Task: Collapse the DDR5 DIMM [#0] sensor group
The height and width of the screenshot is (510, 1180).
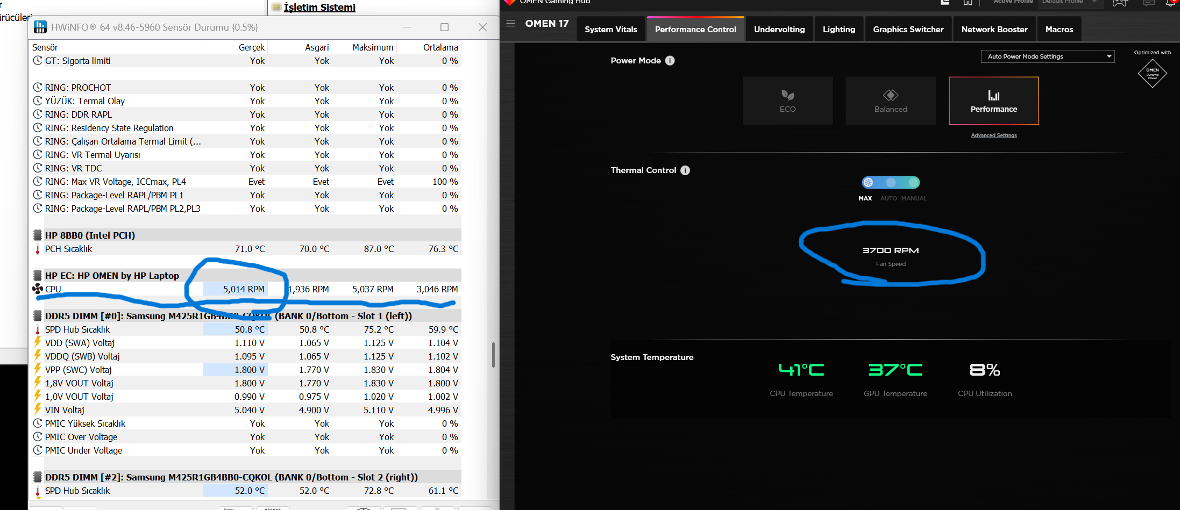Action: (x=229, y=316)
